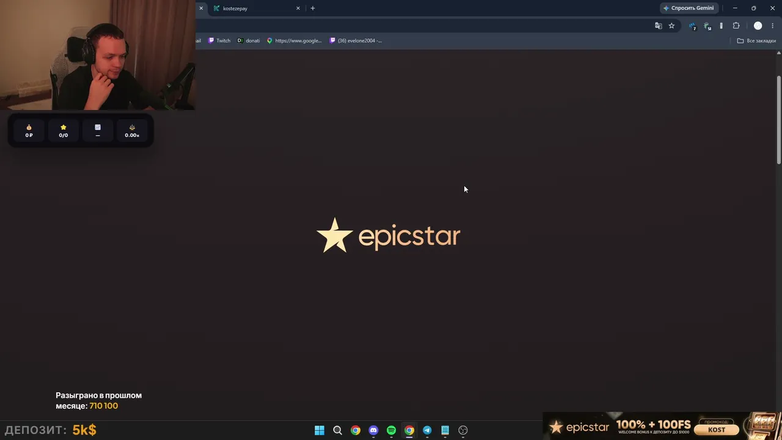Click the Спросить Gemini button
The image size is (782, 440).
[x=689, y=8]
